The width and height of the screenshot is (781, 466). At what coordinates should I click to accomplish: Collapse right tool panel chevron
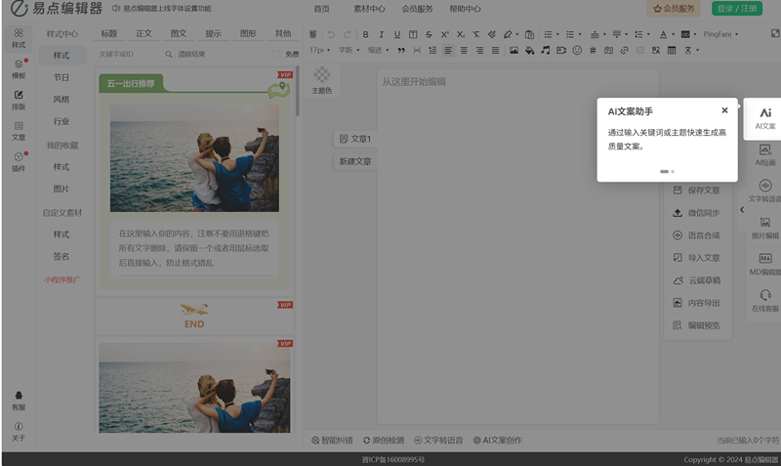[742, 210]
